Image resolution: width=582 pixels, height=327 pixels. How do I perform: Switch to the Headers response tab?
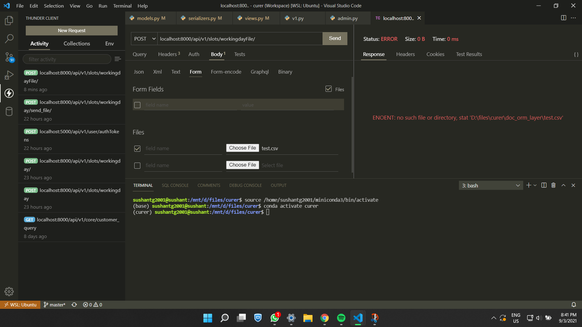click(x=405, y=54)
